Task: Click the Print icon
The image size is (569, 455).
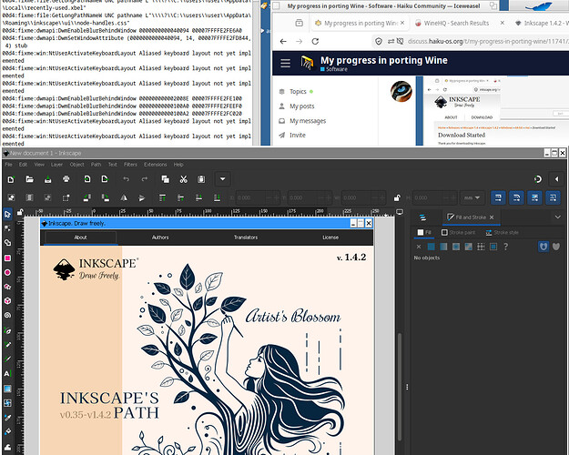Action: pyautogui.click(x=66, y=179)
